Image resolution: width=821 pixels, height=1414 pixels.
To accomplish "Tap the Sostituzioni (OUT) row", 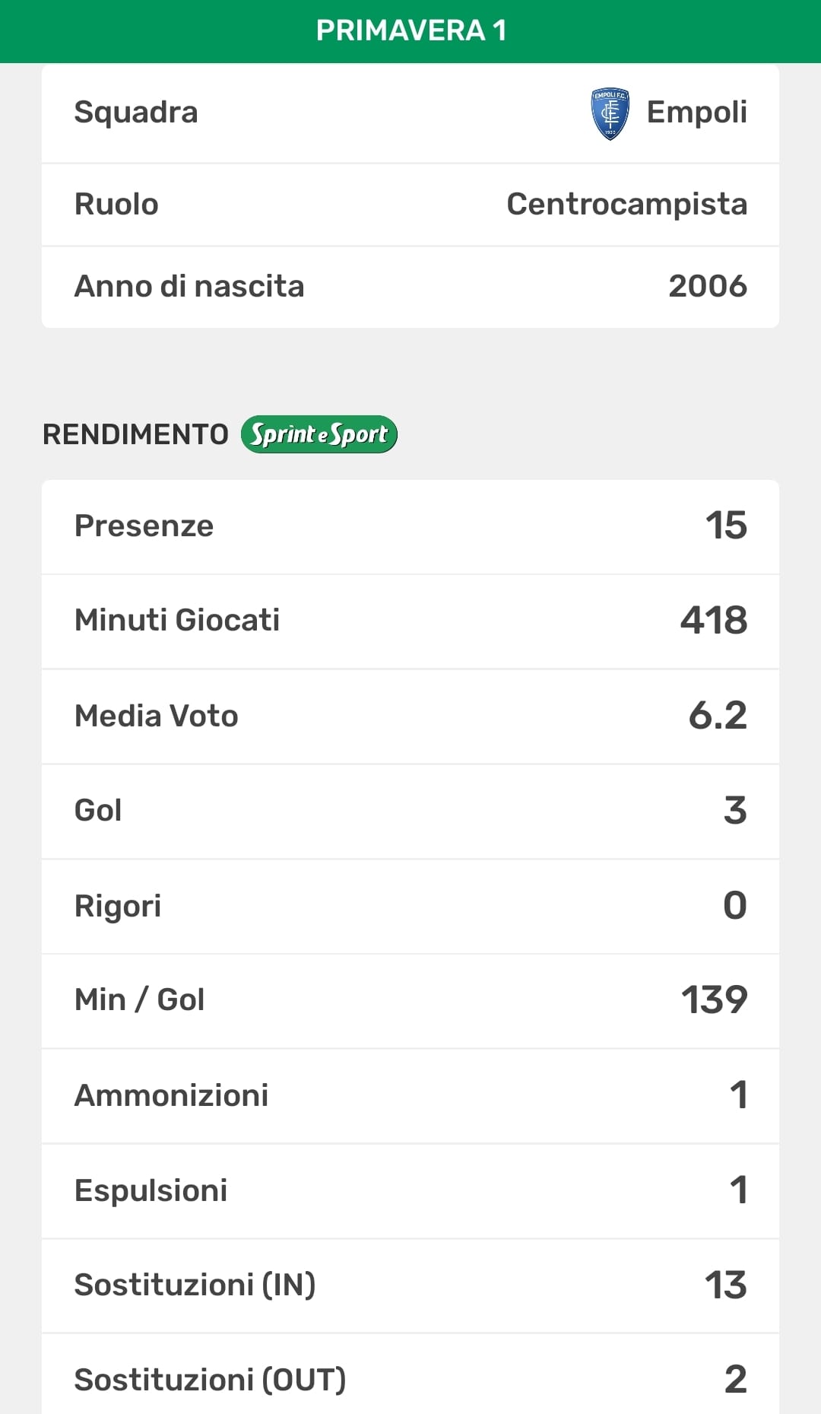I will tap(410, 1379).
